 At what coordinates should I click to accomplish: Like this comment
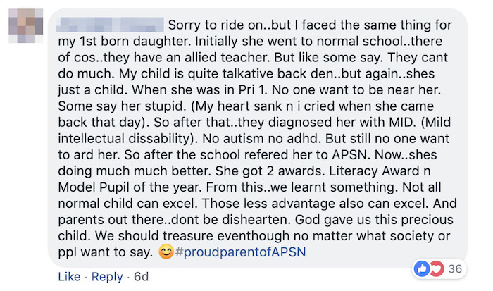coord(68,277)
